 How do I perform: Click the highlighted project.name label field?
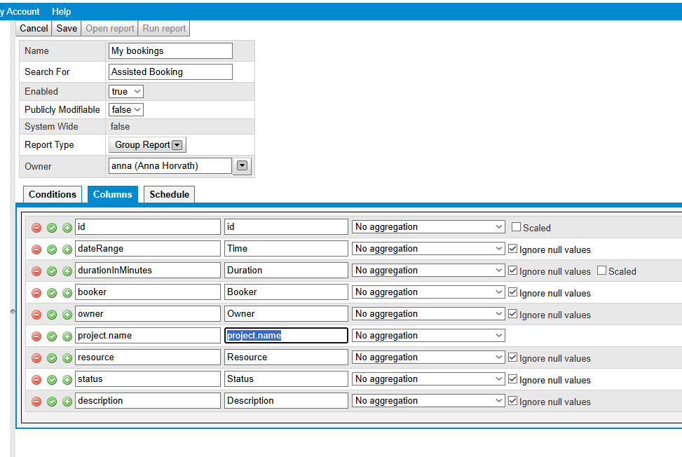[x=286, y=336]
